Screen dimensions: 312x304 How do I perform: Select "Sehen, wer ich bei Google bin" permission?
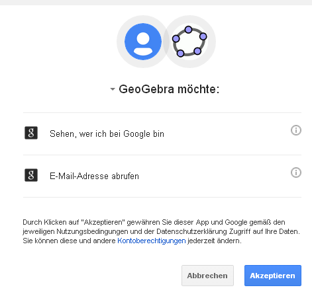[162, 133]
